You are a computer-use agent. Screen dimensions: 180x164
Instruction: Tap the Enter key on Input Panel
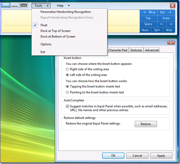(x=166, y=18)
